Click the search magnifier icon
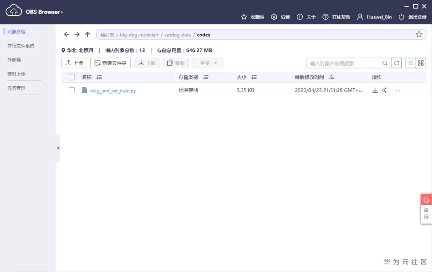432x272 pixels. pos(385,63)
